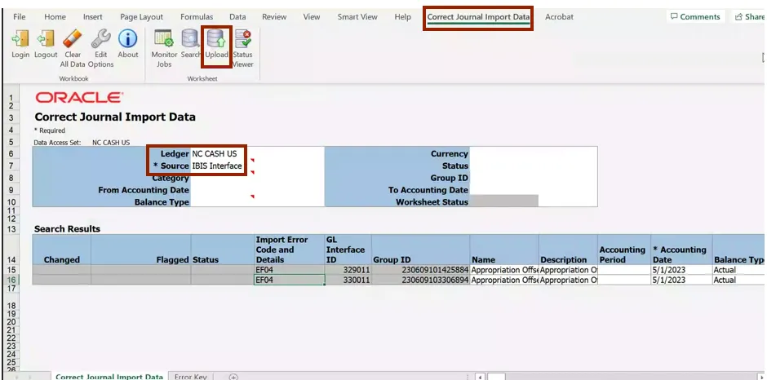Select Group ID 230609103306894
The height and width of the screenshot is (380, 767).
[x=421, y=280]
